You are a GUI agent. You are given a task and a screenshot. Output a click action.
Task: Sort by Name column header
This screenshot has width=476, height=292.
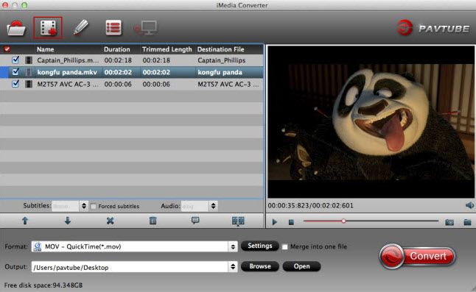pos(46,49)
